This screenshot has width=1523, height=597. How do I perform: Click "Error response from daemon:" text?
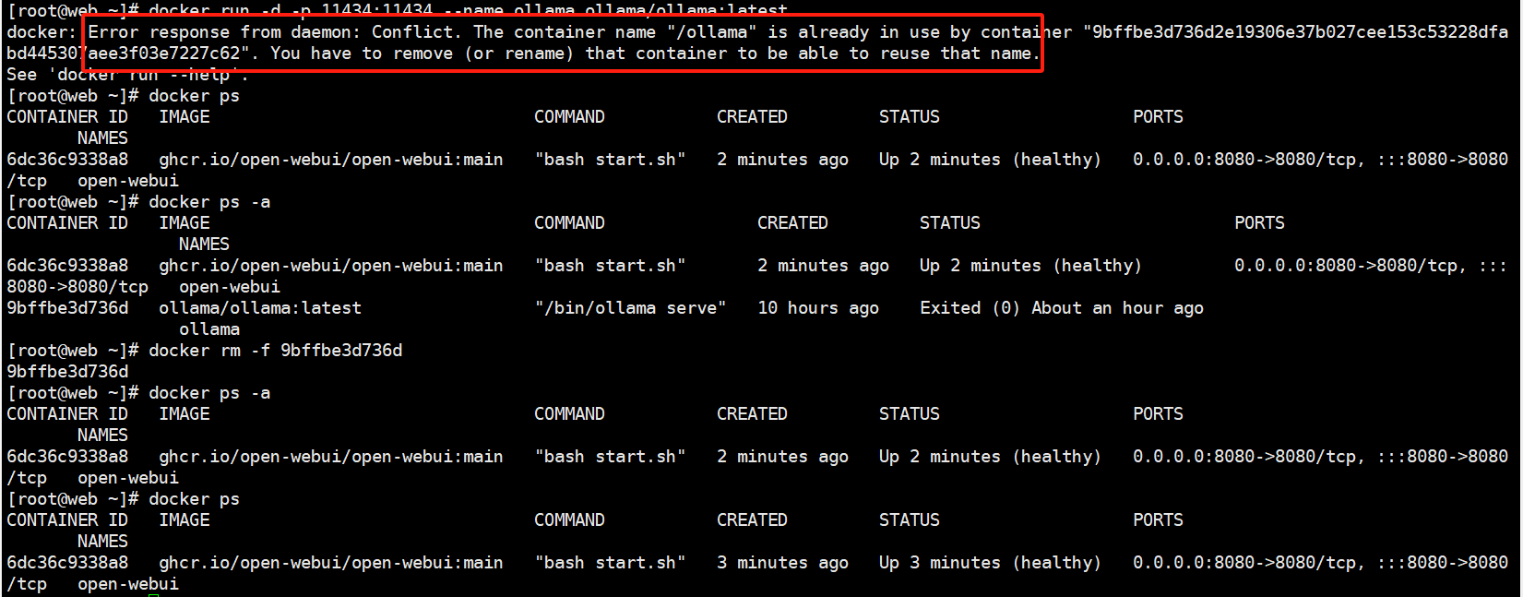(225, 32)
